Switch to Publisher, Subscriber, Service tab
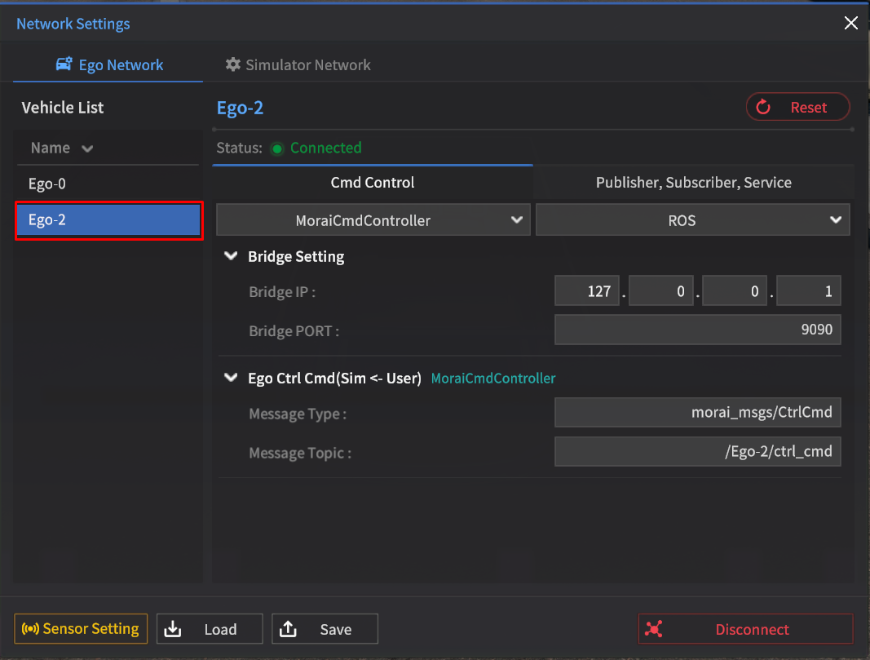The image size is (870, 660). pyautogui.click(x=693, y=183)
